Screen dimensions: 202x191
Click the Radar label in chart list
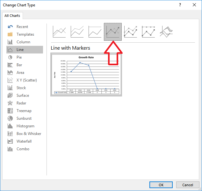[x=21, y=103]
